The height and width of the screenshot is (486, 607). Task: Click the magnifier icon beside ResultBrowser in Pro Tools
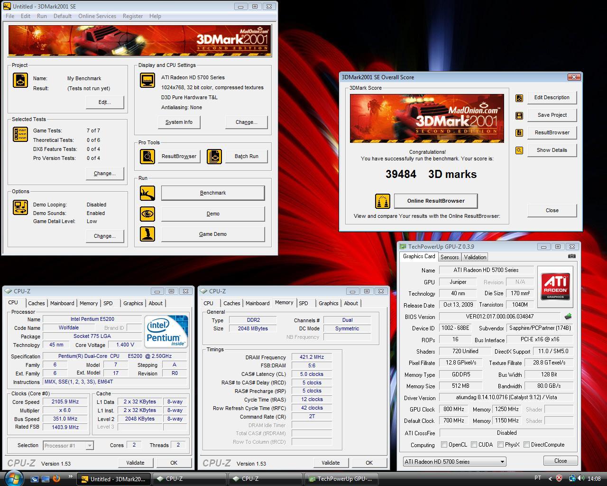pyautogui.click(x=147, y=156)
